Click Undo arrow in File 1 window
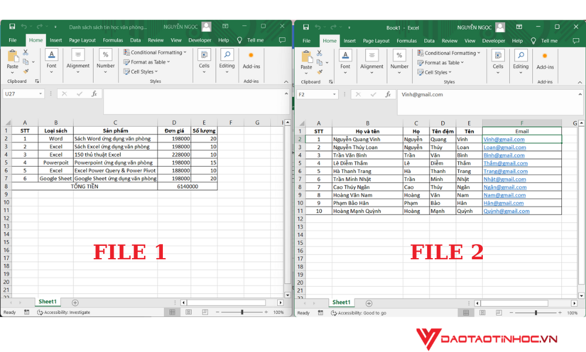The height and width of the screenshot is (352, 586). (24, 26)
